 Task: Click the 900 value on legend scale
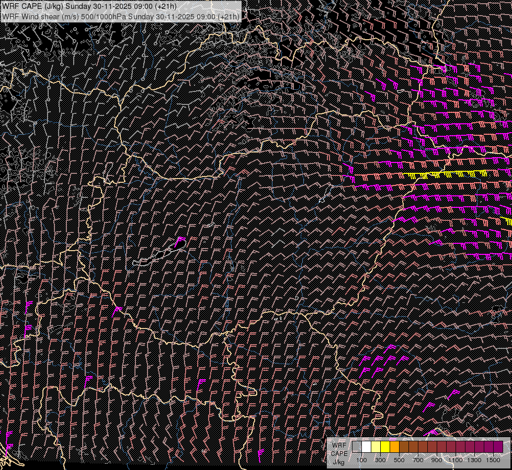coord(437,460)
